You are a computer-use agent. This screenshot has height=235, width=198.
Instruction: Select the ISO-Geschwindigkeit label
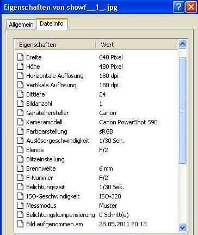point(53,196)
